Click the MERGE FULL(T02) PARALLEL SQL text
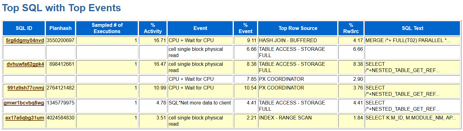Image resolution: width=463 pixels, height=131 pixels. (x=408, y=40)
